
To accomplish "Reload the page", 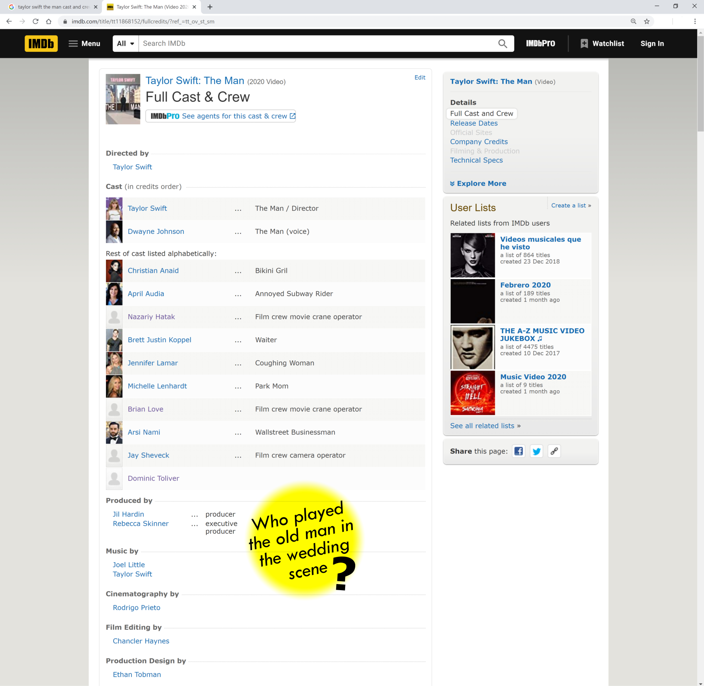I will 36,21.
